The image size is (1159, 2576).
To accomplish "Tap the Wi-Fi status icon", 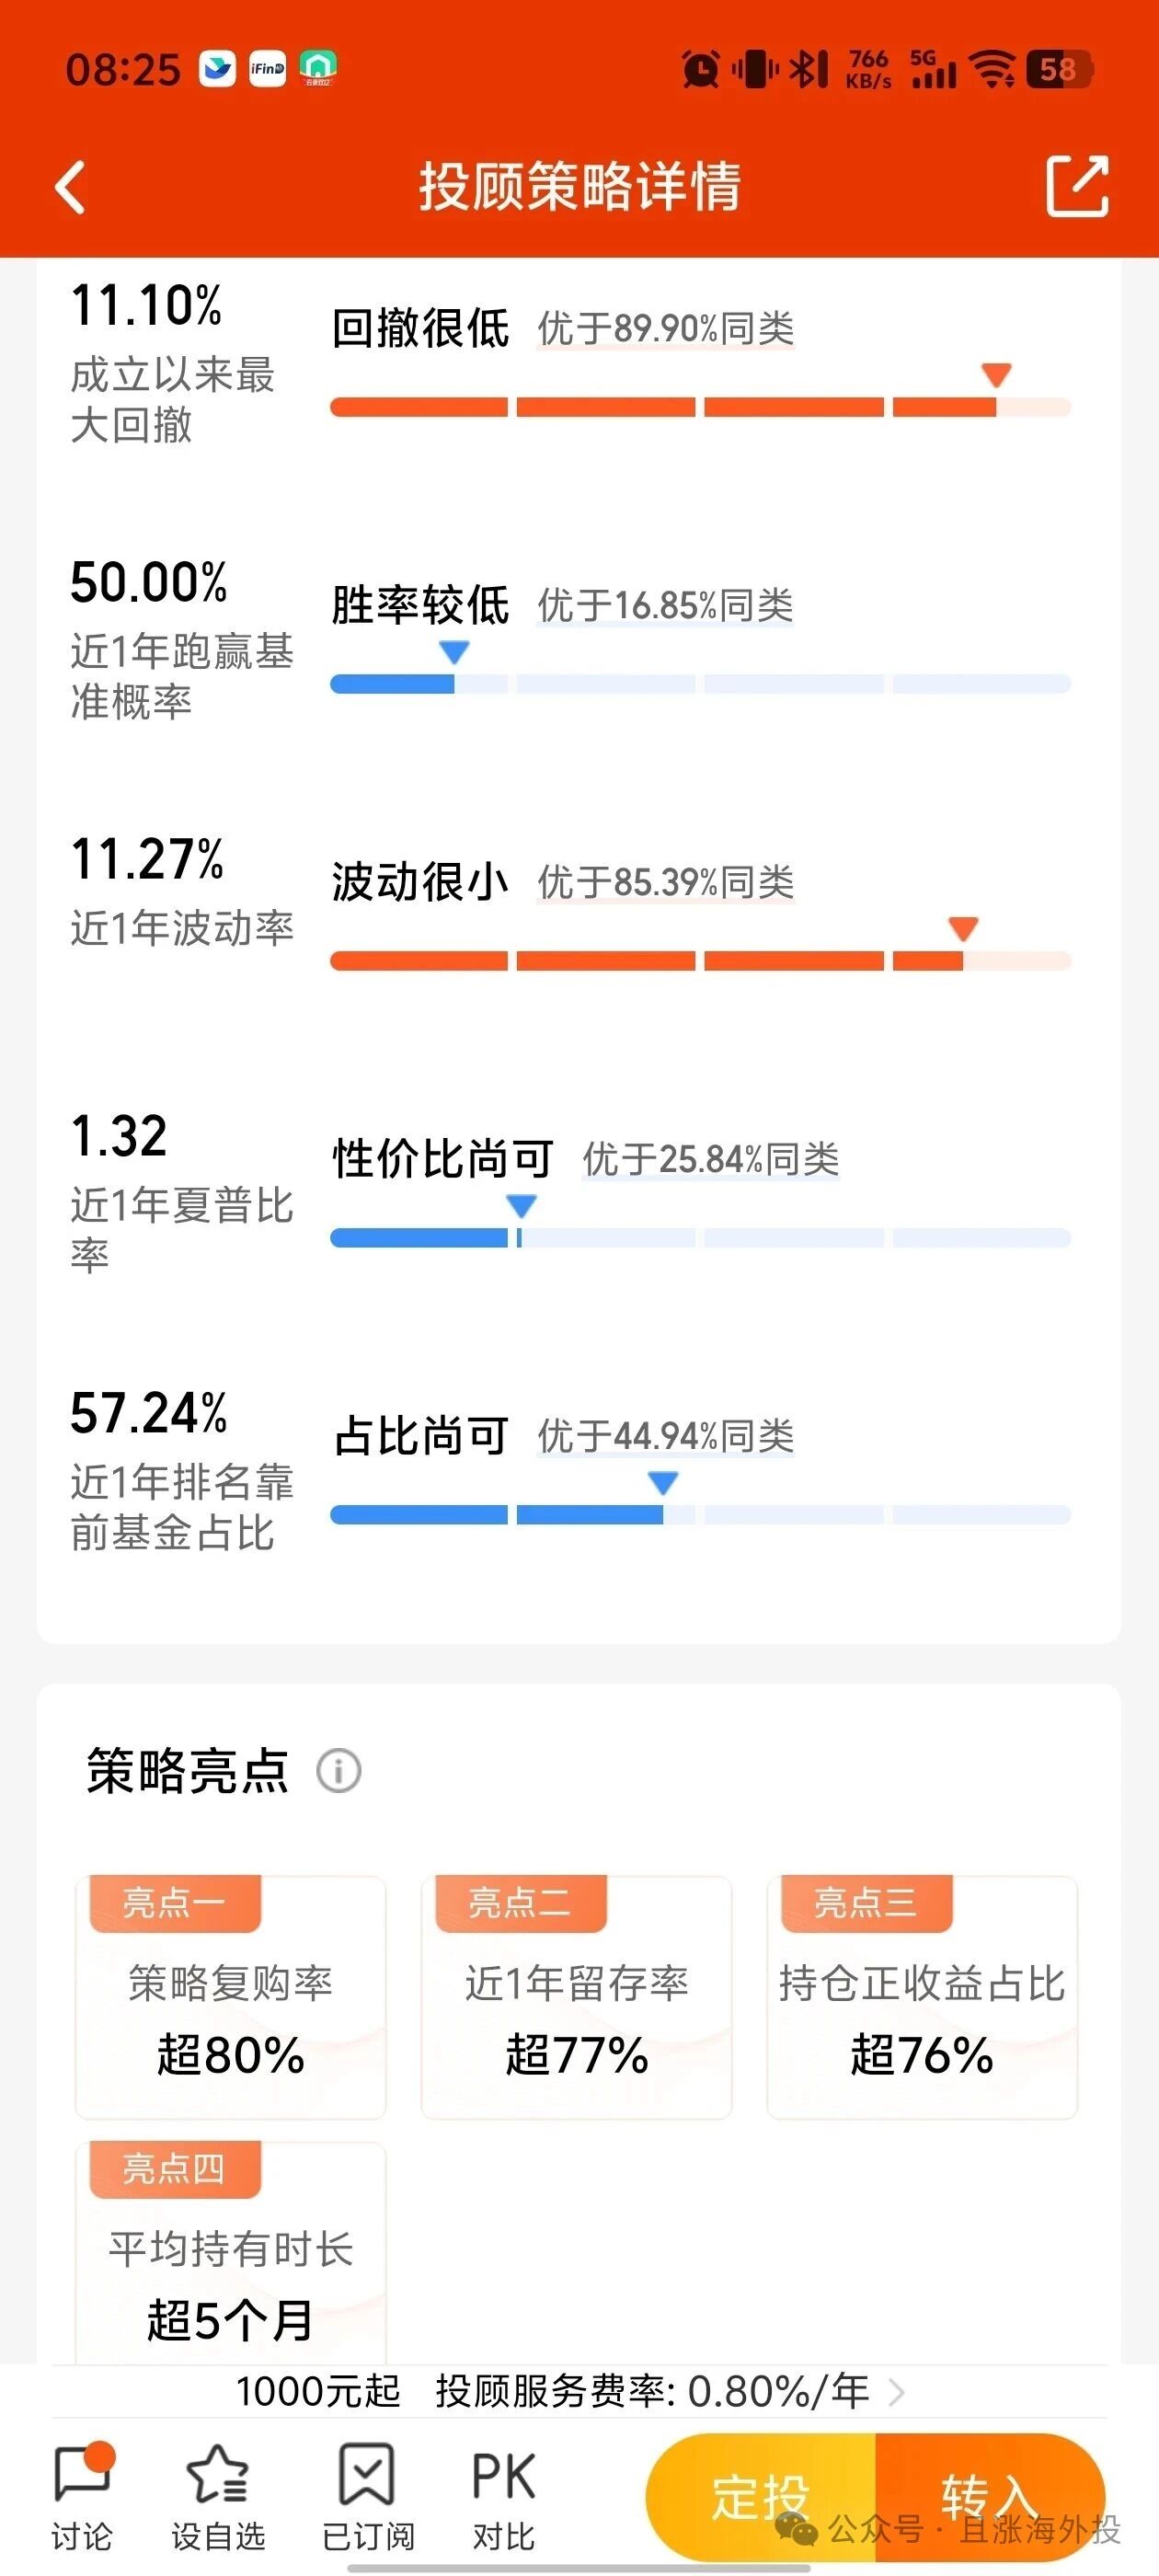I will [x=993, y=69].
